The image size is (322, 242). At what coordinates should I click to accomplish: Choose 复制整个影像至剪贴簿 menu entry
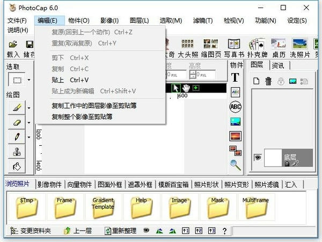coord(100,117)
